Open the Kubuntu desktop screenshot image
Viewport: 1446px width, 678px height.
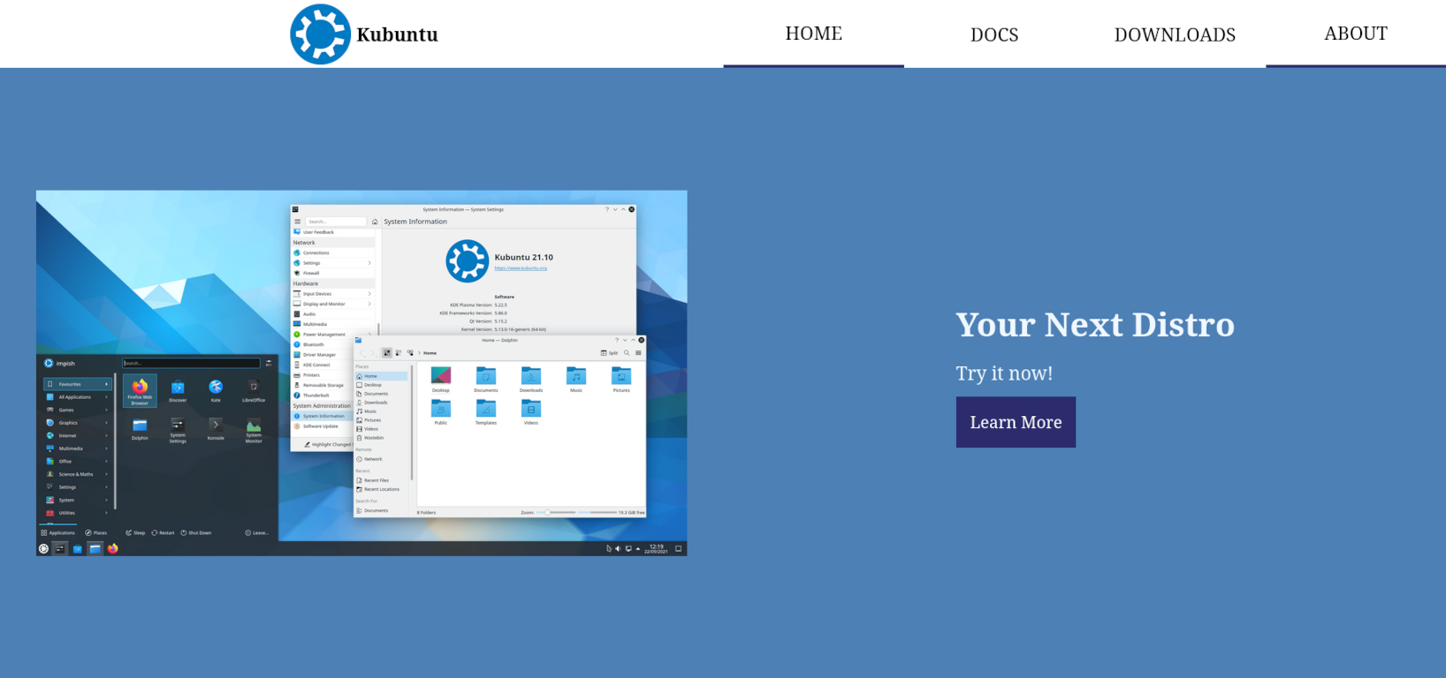pyautogui.click(x=361, y=373)
